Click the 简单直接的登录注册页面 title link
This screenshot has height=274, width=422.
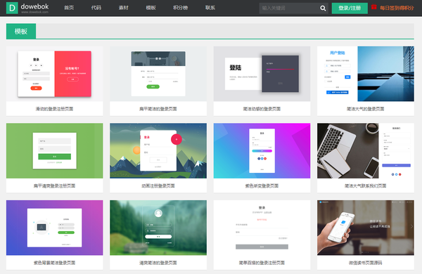tap(262, 263)
